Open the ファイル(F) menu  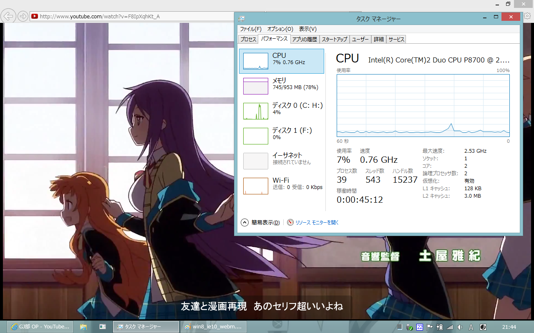251,29
